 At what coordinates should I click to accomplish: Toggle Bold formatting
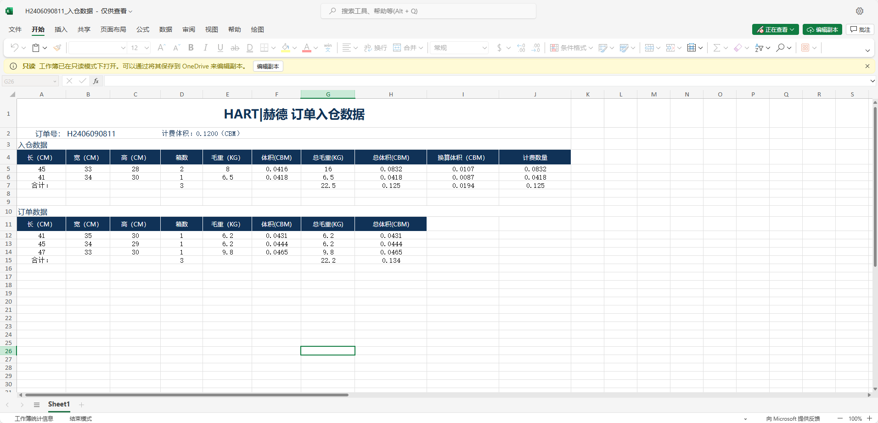(191, 48)
